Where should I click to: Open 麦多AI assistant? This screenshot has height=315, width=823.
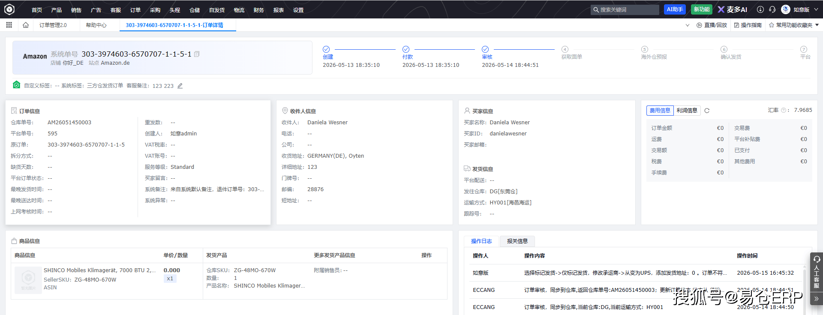point(733,9)
